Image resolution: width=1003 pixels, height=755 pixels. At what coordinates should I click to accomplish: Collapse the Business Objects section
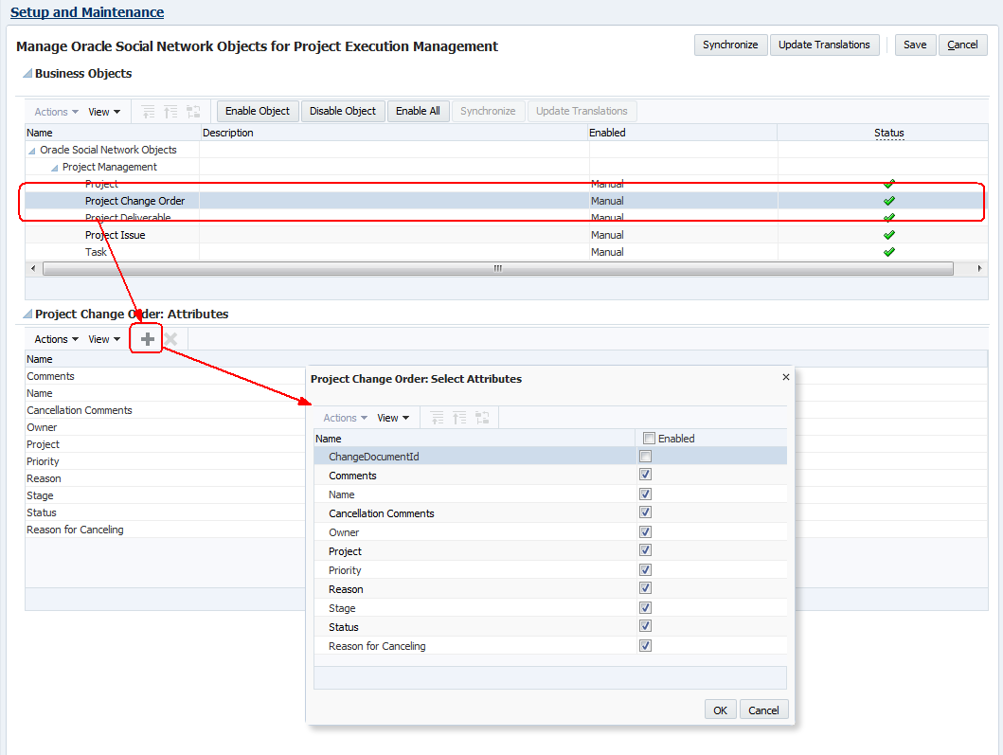(27, 74)
